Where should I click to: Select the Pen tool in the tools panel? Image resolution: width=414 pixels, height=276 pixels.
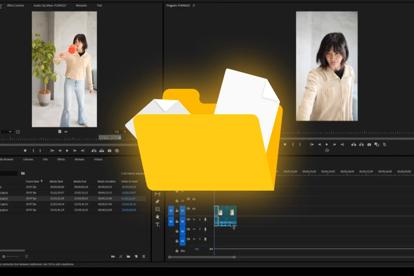point(158,201)
